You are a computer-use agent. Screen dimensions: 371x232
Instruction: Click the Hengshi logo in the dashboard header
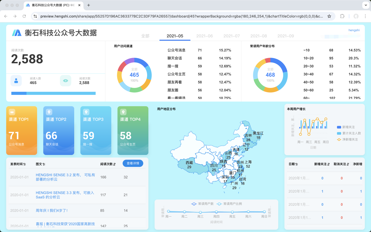point(17,33)
